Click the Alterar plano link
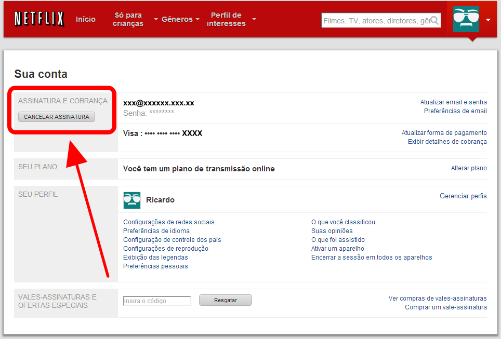This screenshot has height=339, width=501. pos(469,168)
